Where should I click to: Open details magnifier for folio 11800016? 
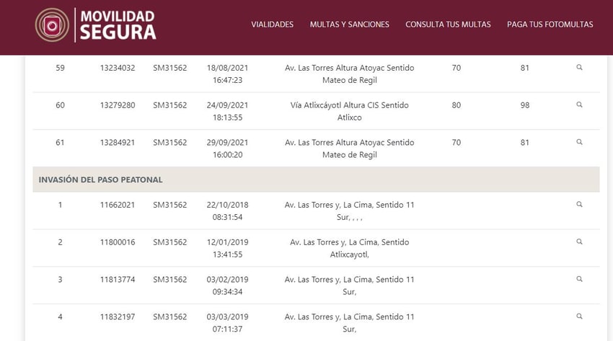pyautogui.click(x=579, y=242)
